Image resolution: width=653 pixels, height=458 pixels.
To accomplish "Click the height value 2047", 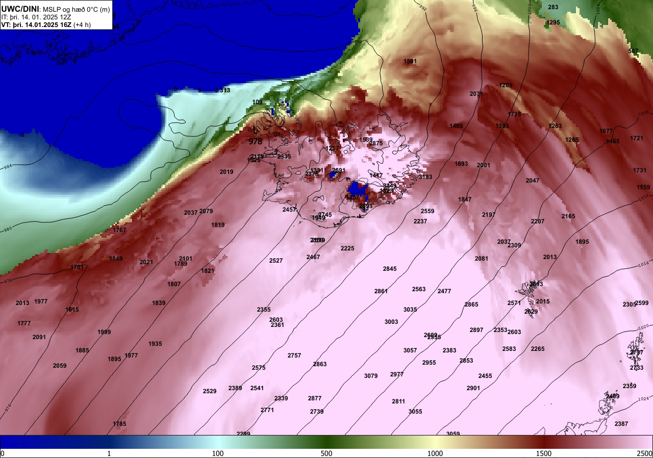I will tap(533, 181).
